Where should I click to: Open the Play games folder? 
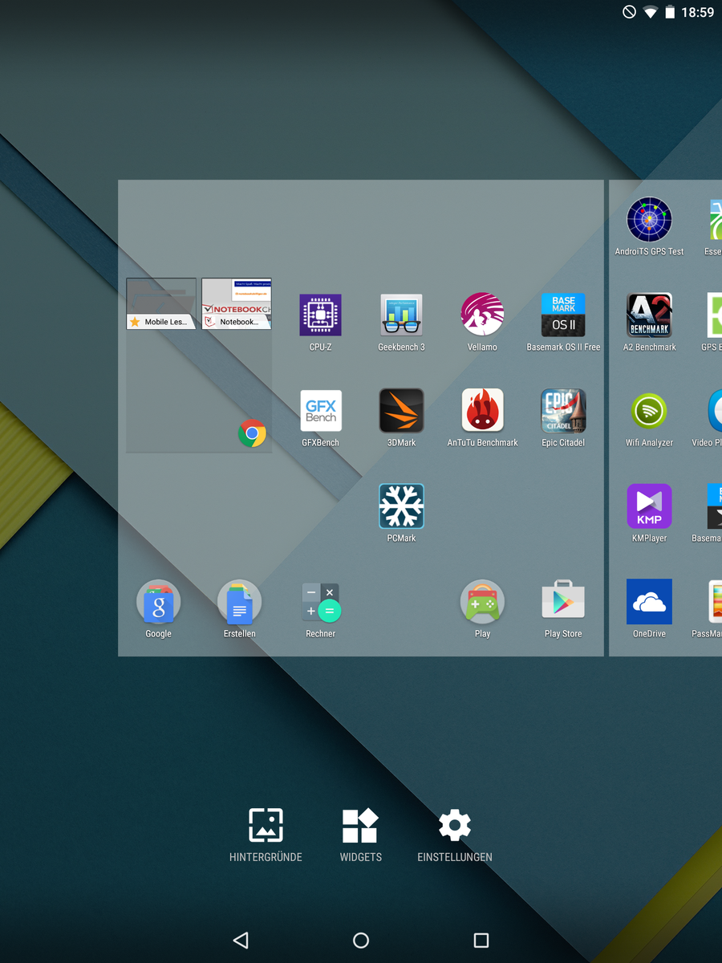pos(482,602)
